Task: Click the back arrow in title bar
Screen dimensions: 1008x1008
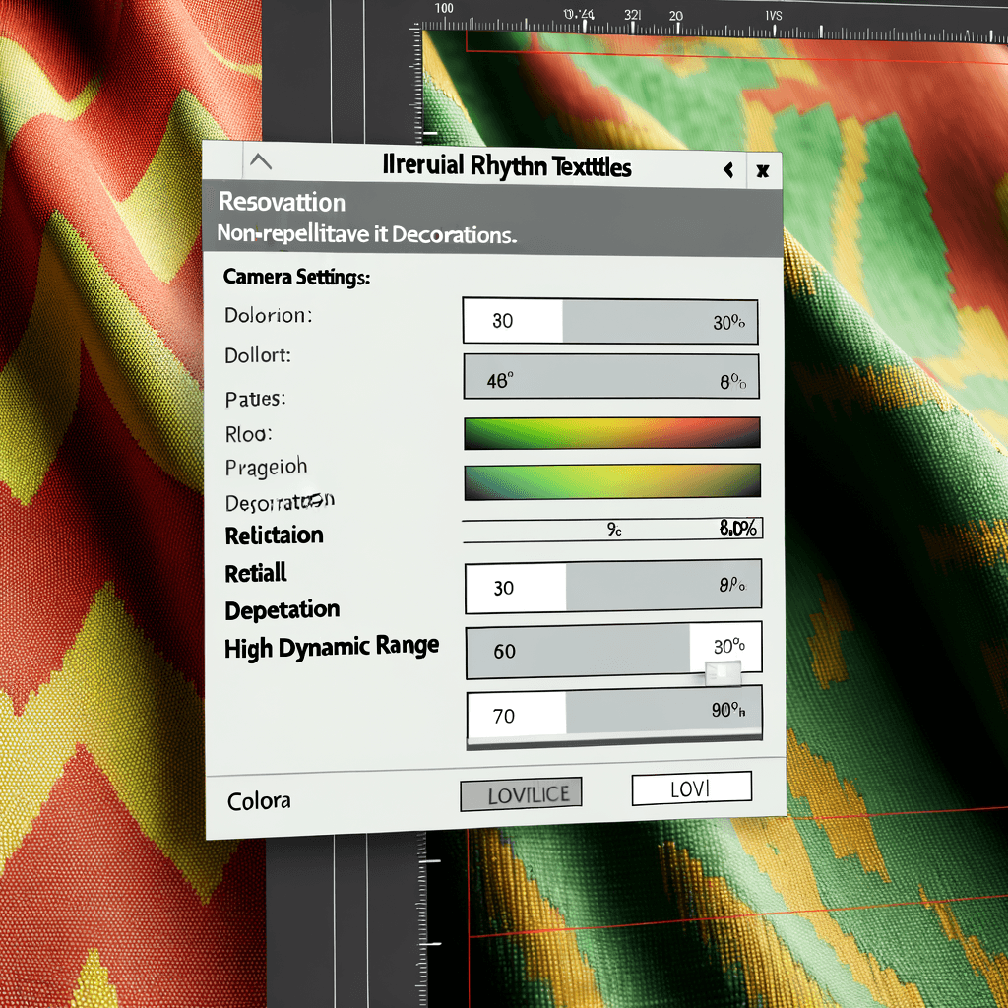Action: tap(728, 170)
